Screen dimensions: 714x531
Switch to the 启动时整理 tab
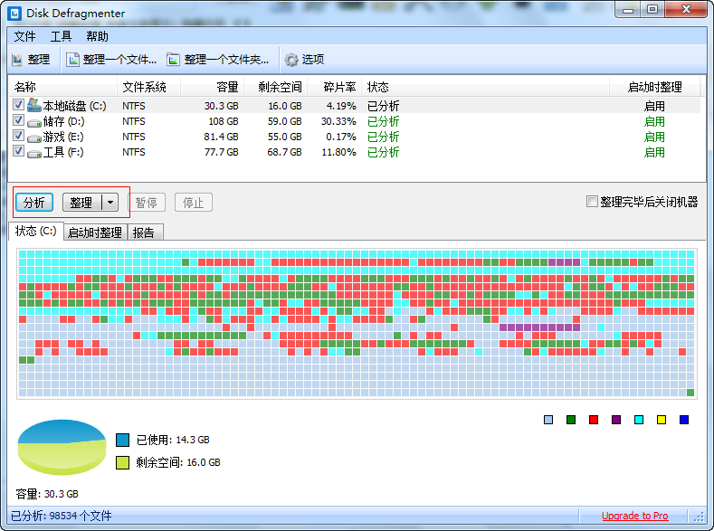click(95, 232)
